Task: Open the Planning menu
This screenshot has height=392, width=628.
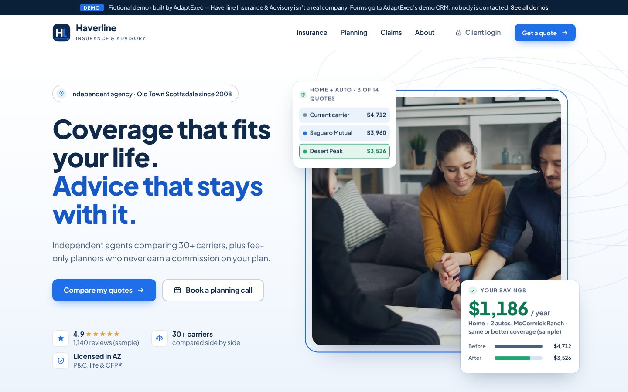Action: click(x=354, y=33)
